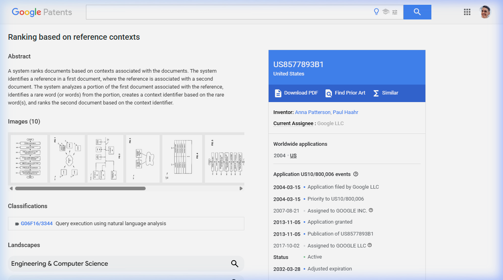The image size is (503, 280).
Task: Click the 2017-10-02 date
Action: pos(287,246)
